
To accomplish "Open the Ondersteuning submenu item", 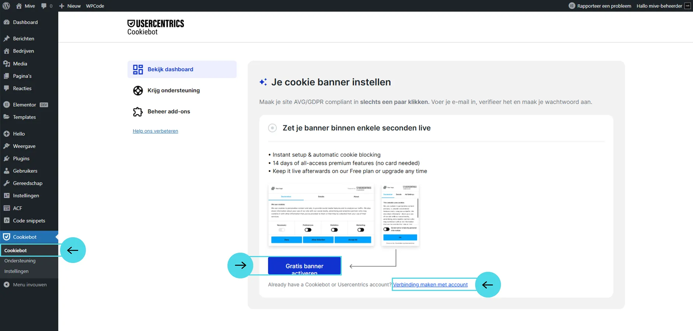I will pyautogui.click(x=20, y=261).
